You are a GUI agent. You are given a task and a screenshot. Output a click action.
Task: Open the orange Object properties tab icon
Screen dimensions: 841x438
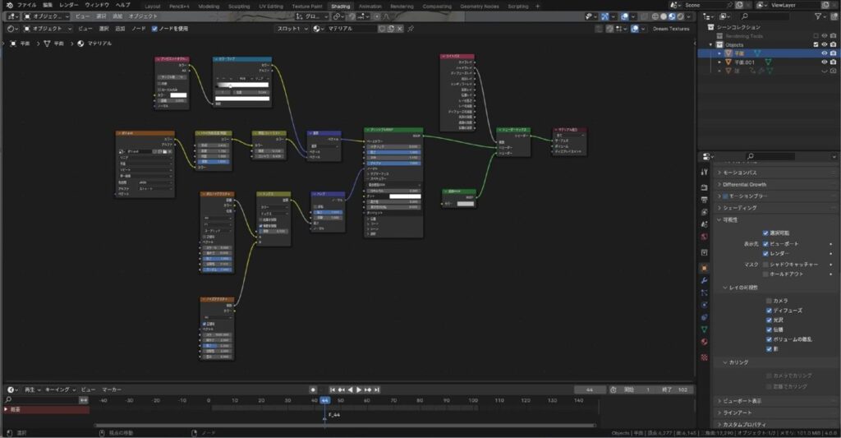704,268
